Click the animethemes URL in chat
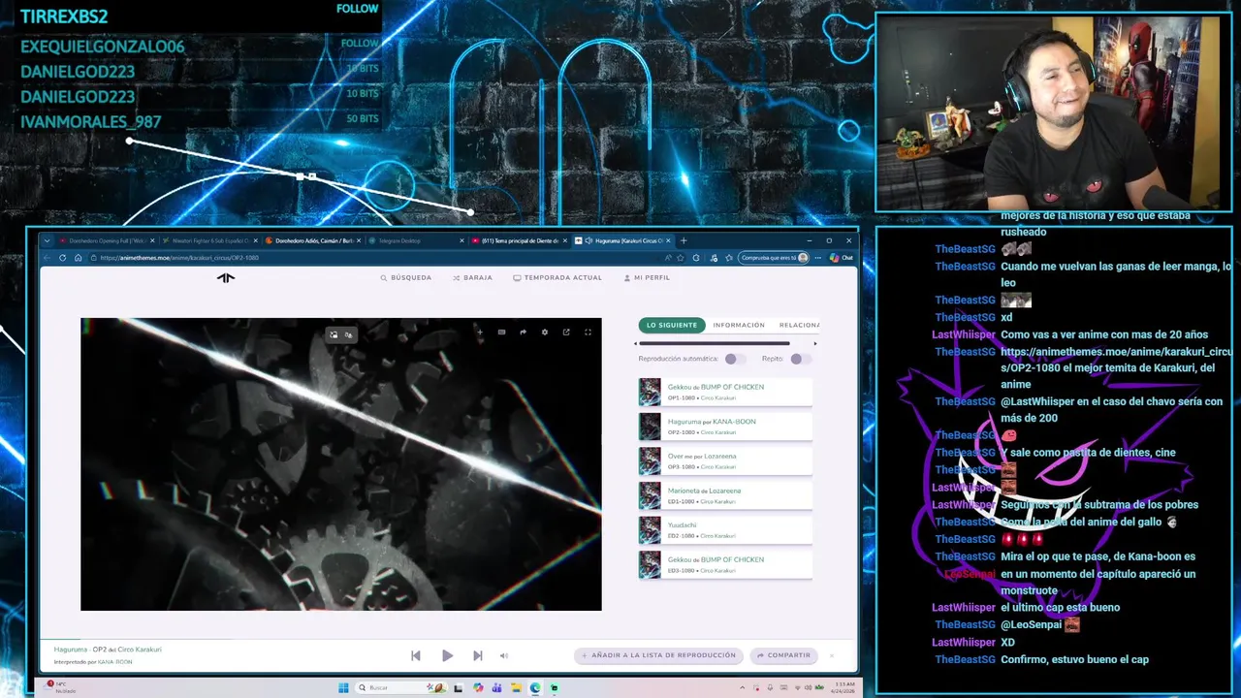Viewport: 1241px width, 698px height. tap(1116, 360)
